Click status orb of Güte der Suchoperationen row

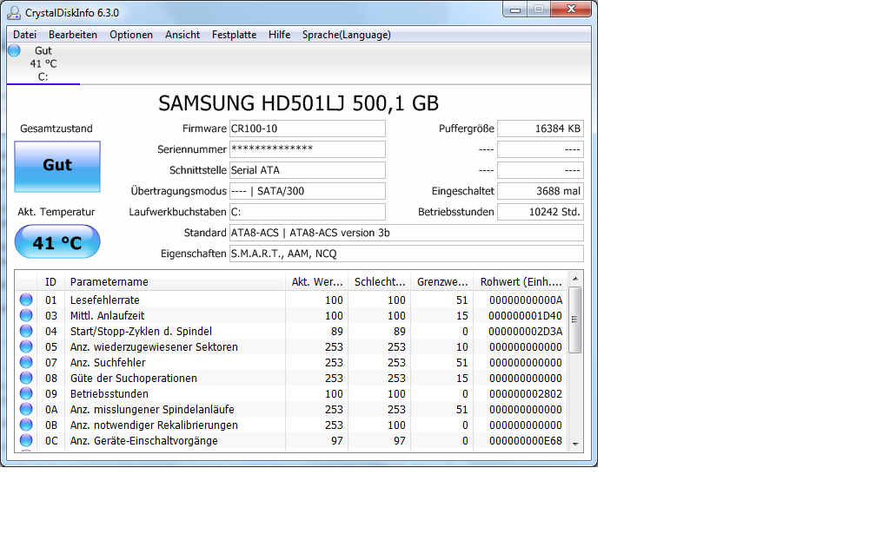point(26,378)
